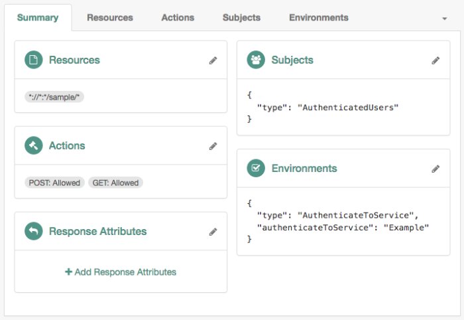Screen dimensions: 464x320
Task: Click the "AuthenticatedUsers" subject JSON text
Action: pos(348,108)
